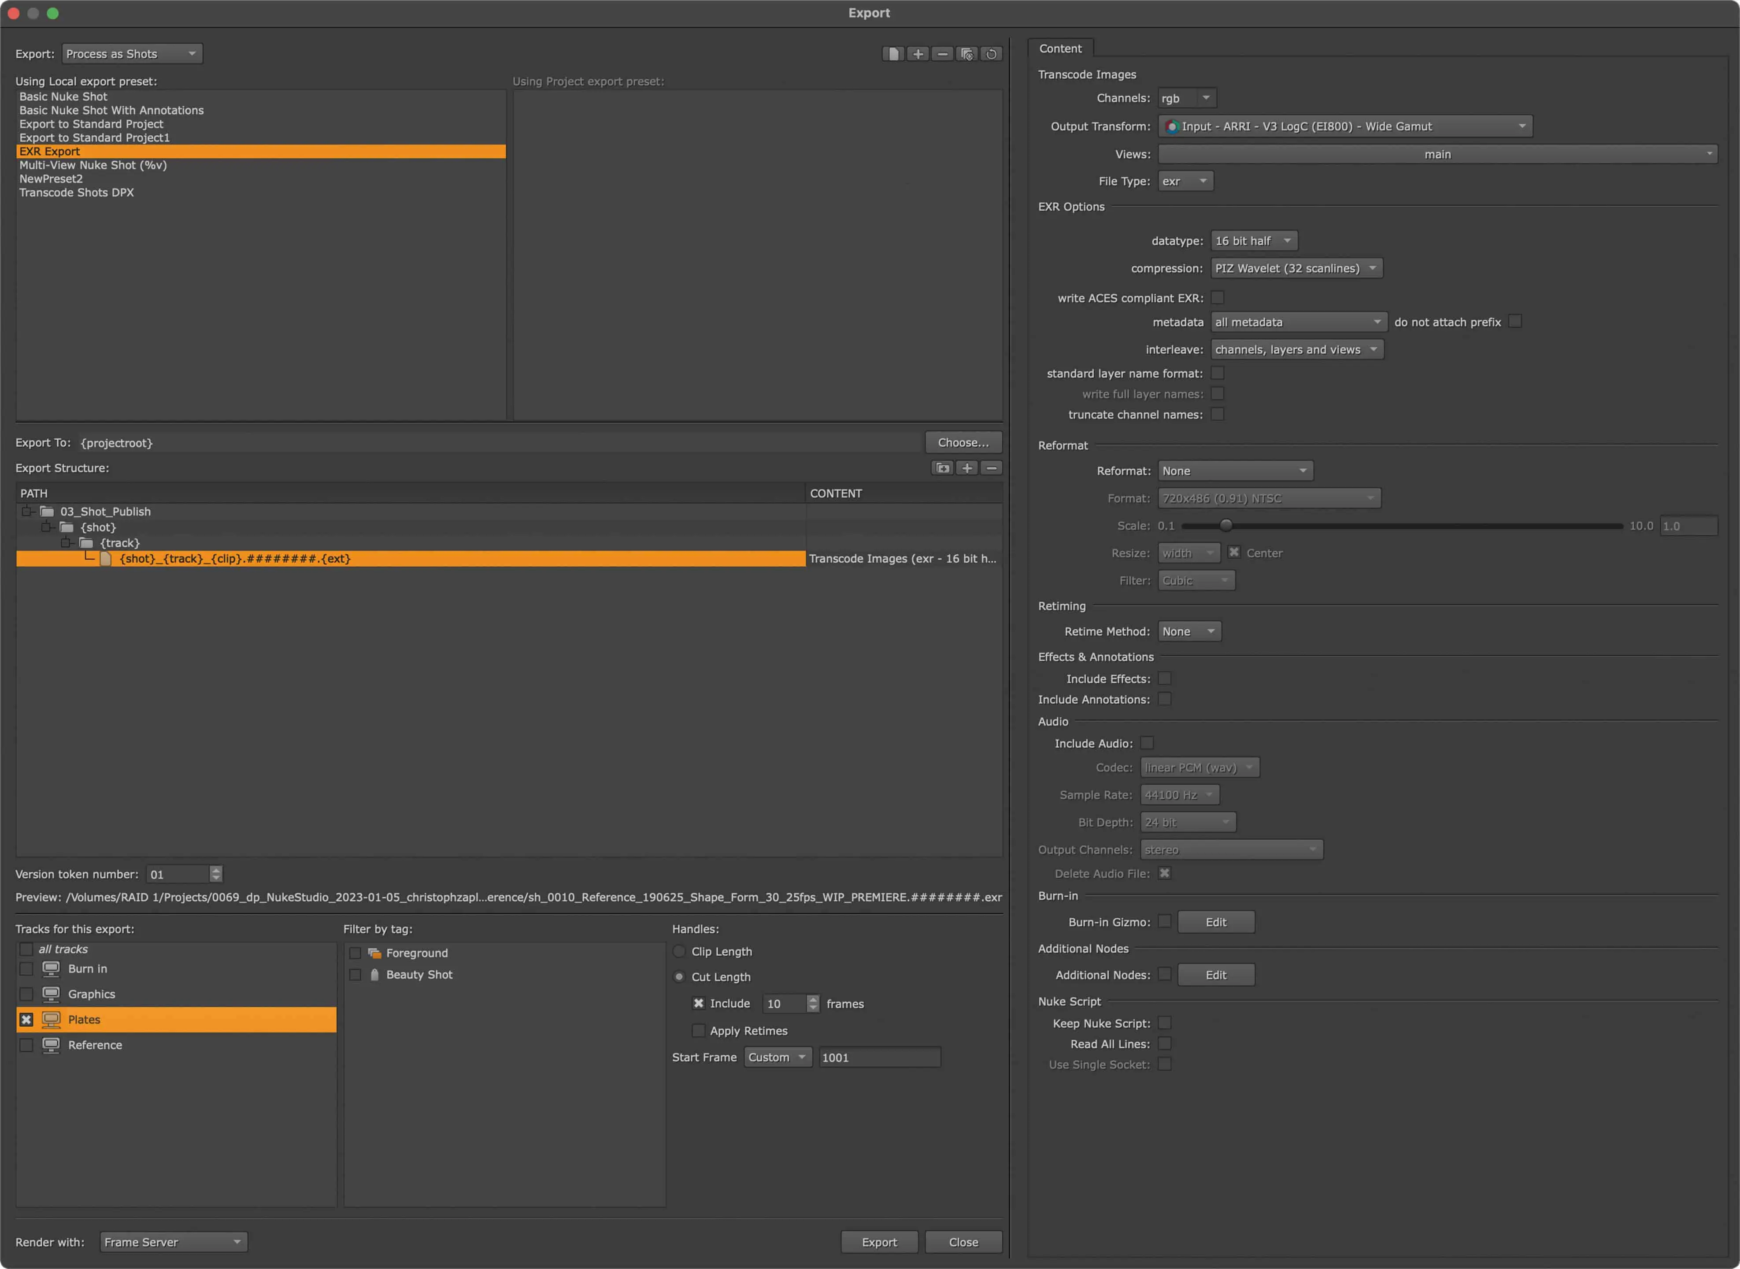
Task: Tick write ACES compliant EXR checkbox
Action: tap(1217, 297)
